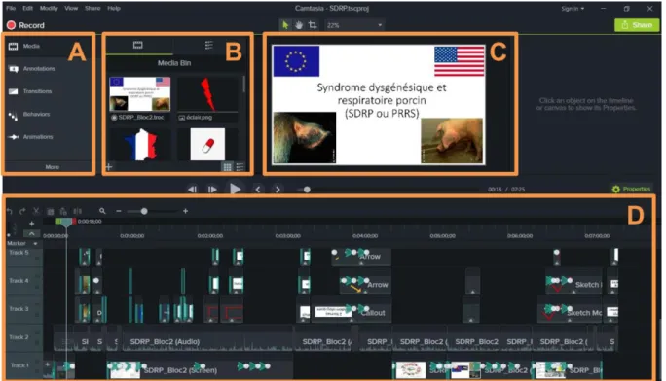This screenshot has width=666, height=381.
Task: Zoom out the timeline with minus
Action: click(119, 211)
